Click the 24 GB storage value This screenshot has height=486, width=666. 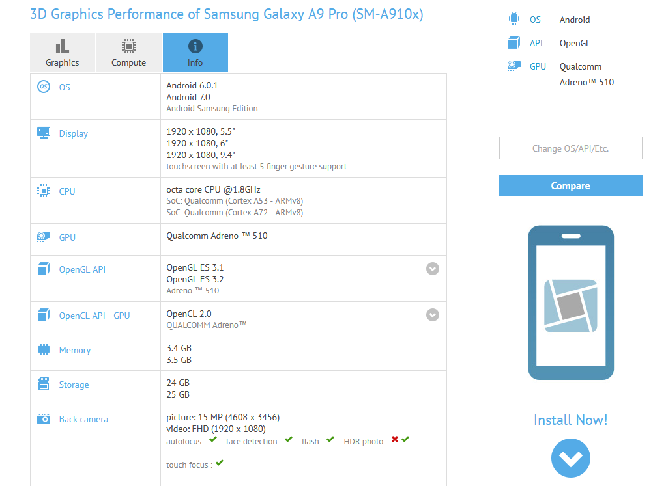(178, 383)
